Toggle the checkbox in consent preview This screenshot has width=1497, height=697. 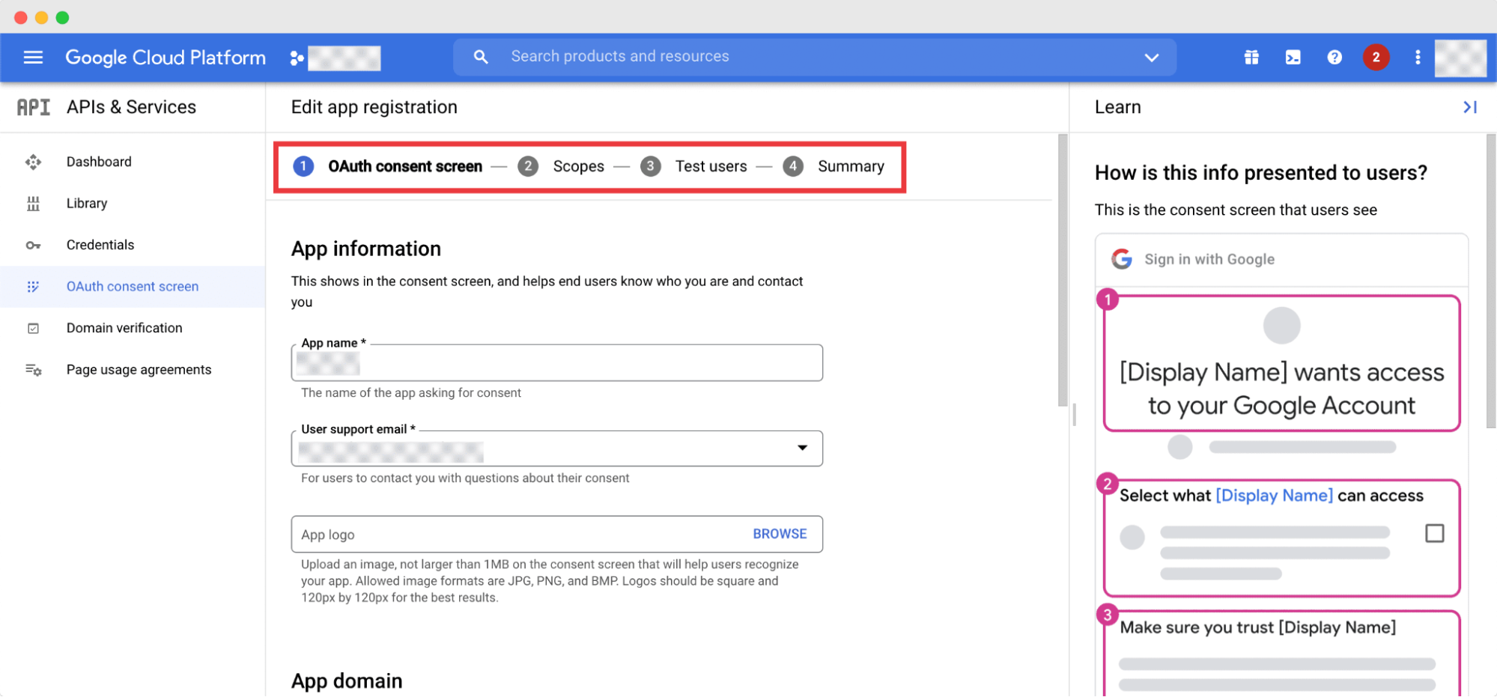1435,534
